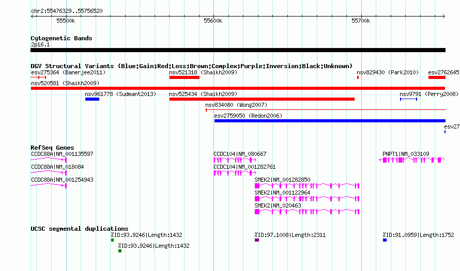The height and width of the screenshot is (271, 460).
Task: Select the thin red nsv834080 variant line
Action: [x=326, y=110]
